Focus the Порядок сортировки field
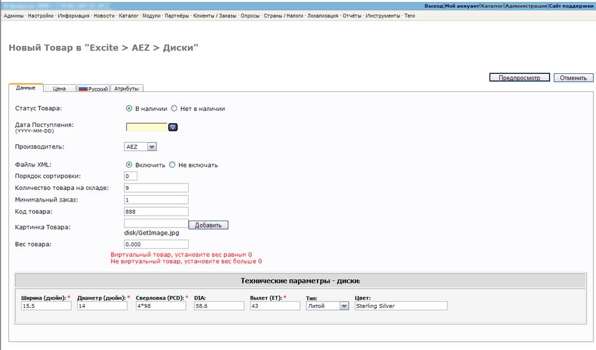596x350 pixels. (131, 176)
